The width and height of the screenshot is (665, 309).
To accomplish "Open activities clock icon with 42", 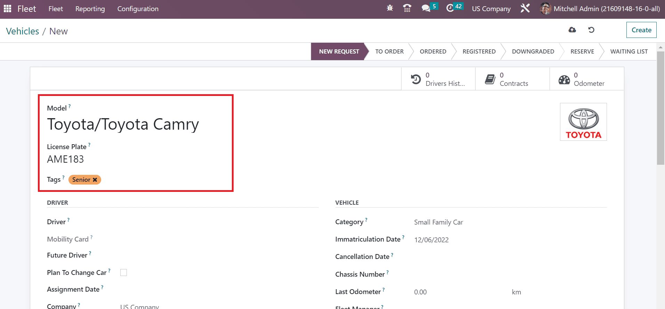I will coord(450,8).
